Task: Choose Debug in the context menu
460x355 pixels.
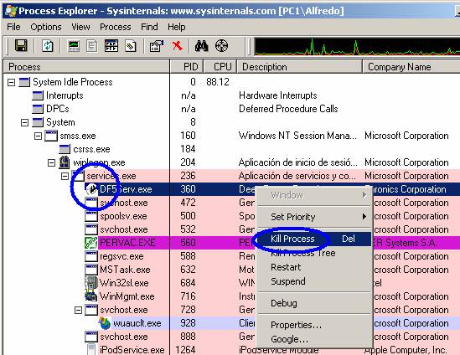Action: tap(314, 303)
